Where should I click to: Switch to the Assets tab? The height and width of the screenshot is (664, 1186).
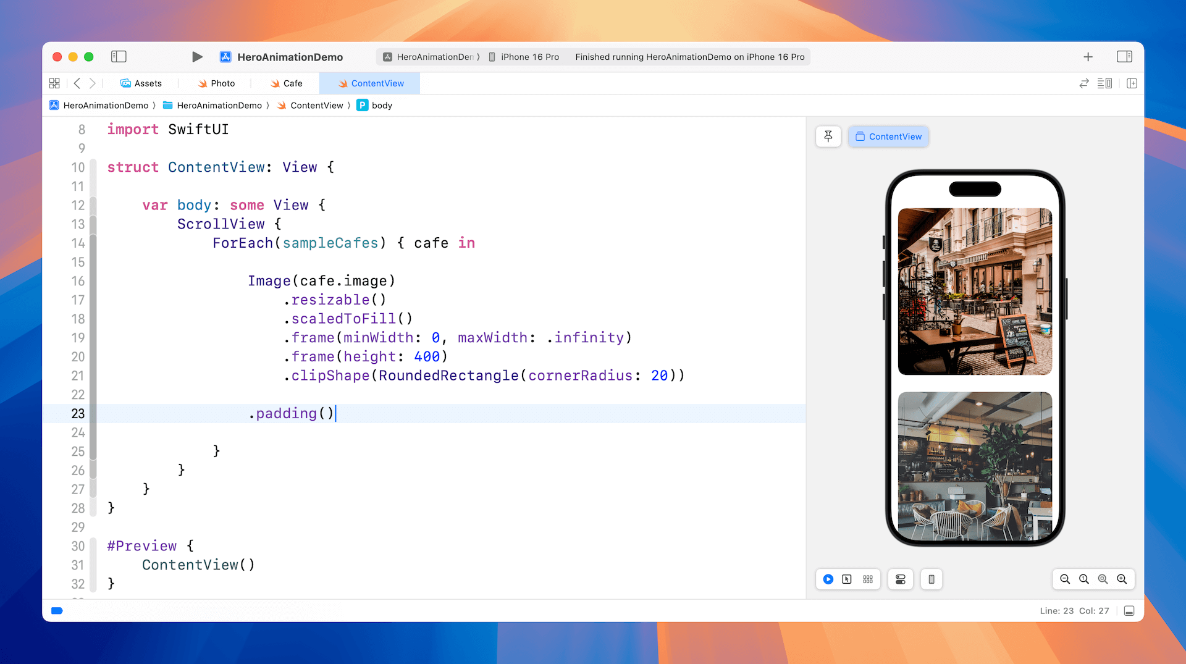click(x=141, y=83)
